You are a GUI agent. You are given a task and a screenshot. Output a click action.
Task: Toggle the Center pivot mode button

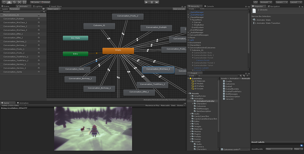[x=35, y=2]
